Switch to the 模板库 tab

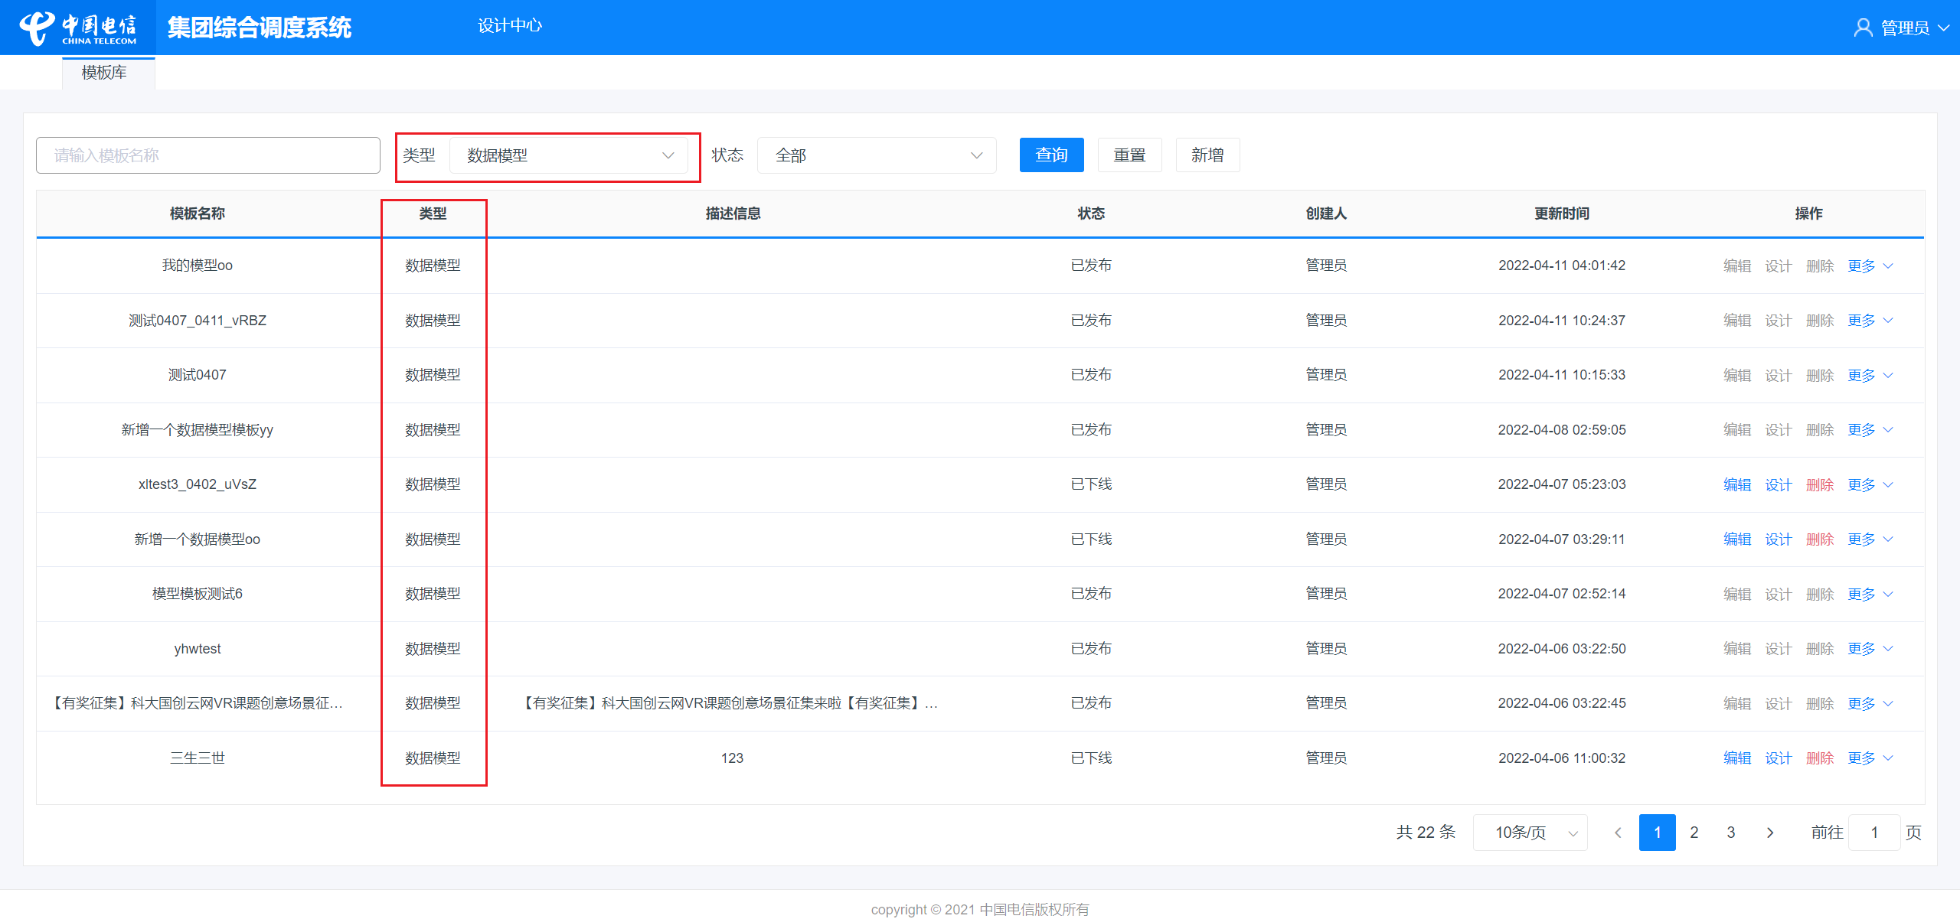pyautogui.click(x=104, y=73)
